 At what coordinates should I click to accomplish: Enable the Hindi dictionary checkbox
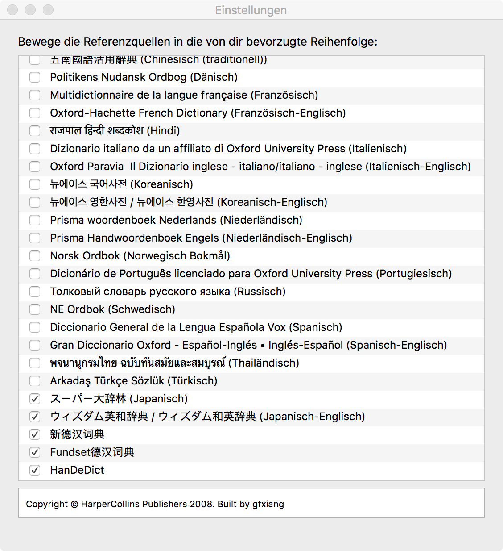[35, 131]
